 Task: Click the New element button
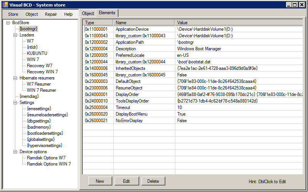(x=100, y=181)
